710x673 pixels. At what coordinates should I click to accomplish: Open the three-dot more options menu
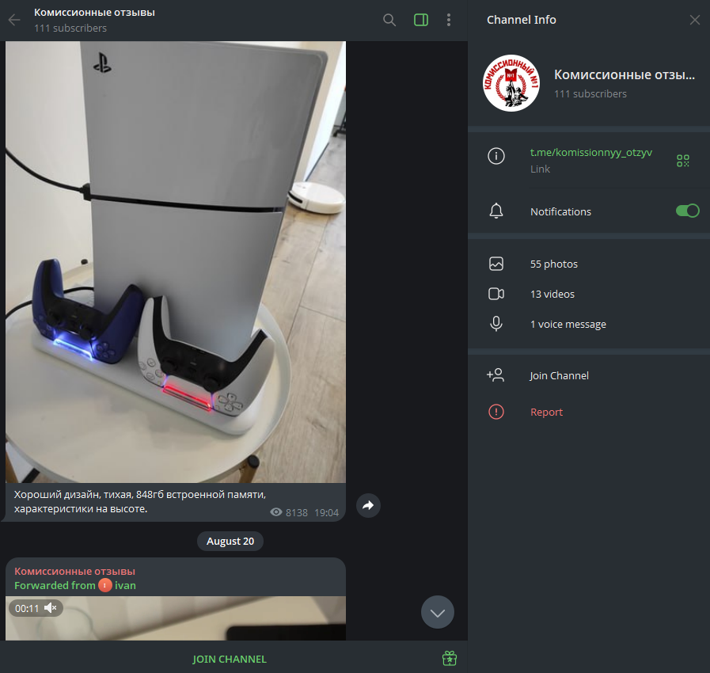point(449,20)
